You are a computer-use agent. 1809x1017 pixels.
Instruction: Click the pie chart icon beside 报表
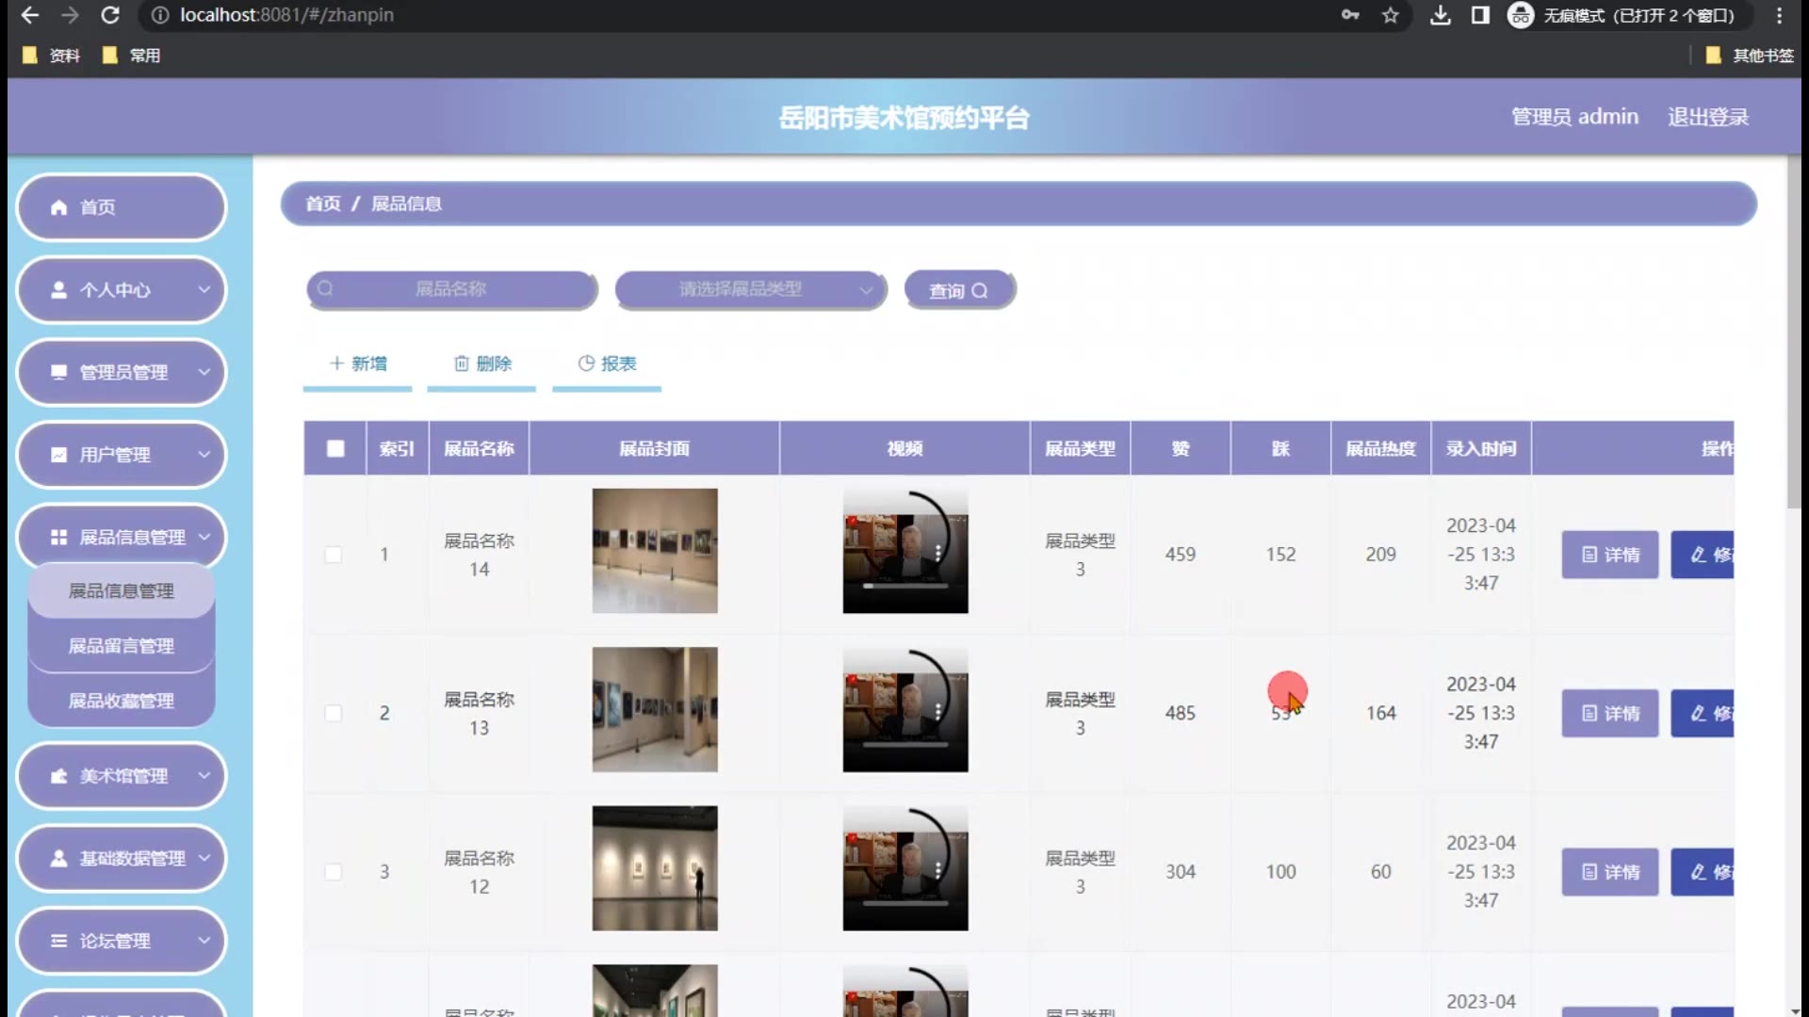(586, 363)
